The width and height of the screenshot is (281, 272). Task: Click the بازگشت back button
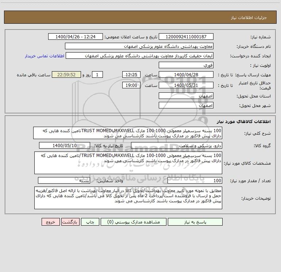coord(70,222)
